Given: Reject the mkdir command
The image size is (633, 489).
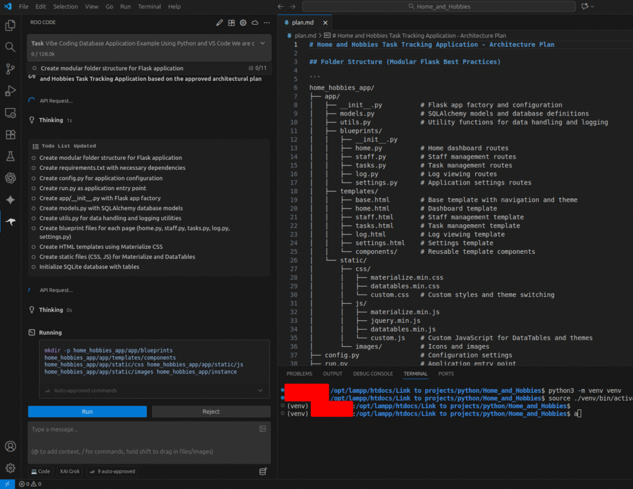Looking at the screenshot, I should pos(211,412).
